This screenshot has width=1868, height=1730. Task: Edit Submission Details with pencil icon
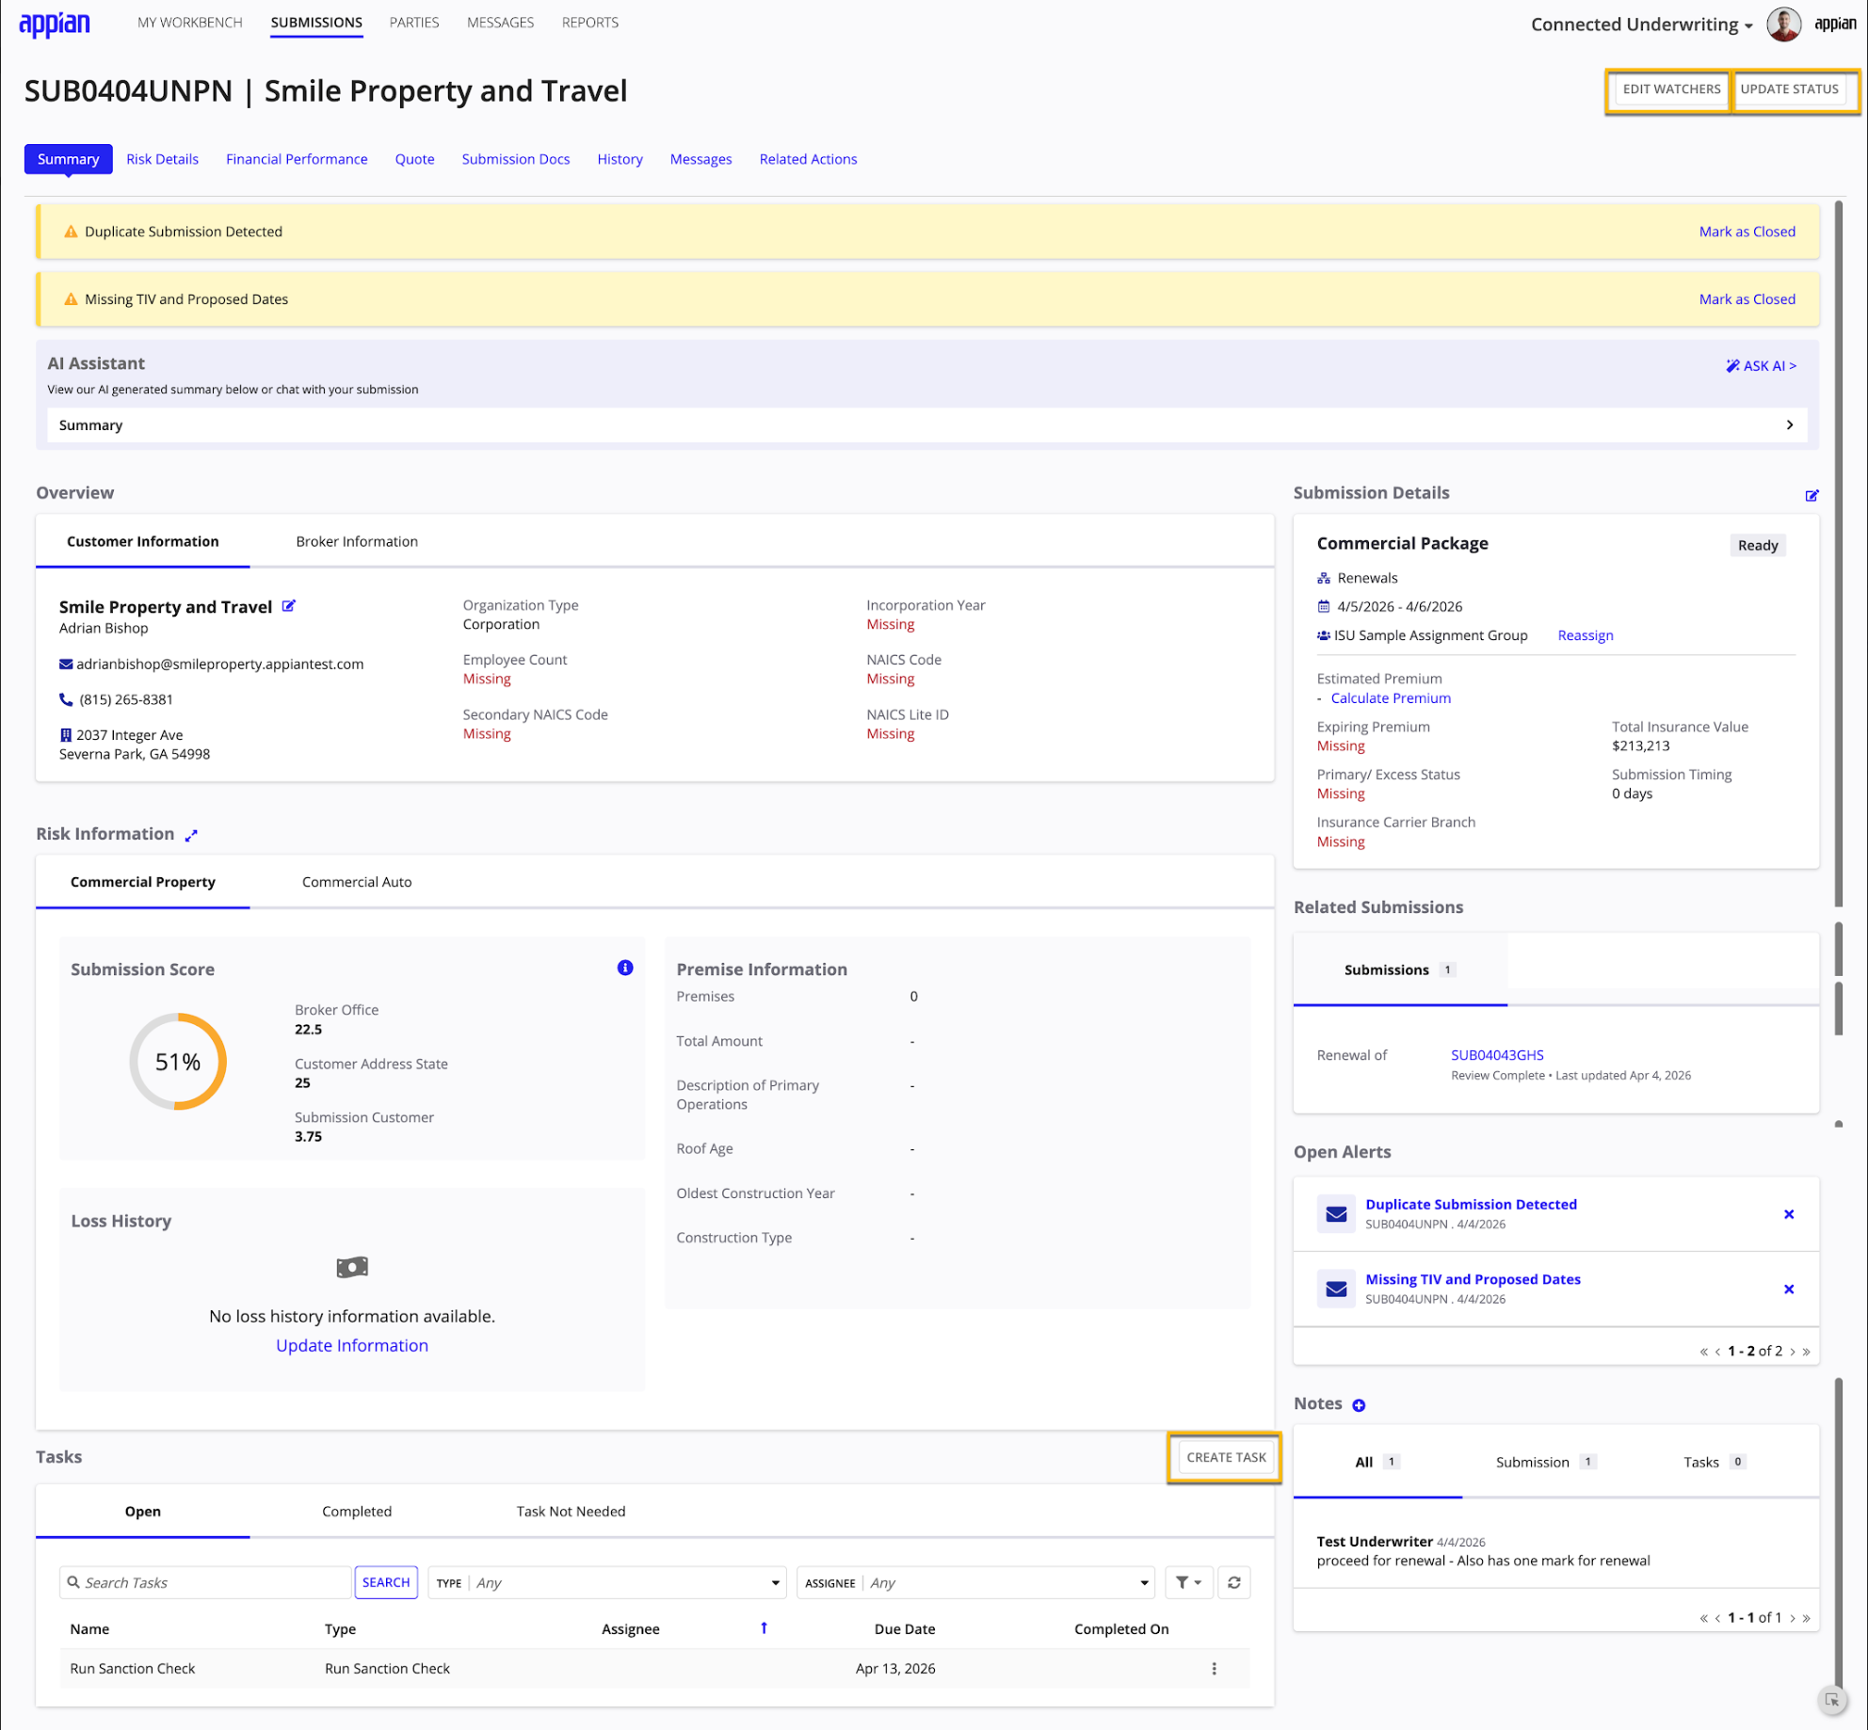pos(1812,495)
